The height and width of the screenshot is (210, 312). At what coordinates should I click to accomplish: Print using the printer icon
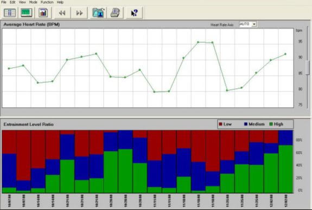click(115, 13)
